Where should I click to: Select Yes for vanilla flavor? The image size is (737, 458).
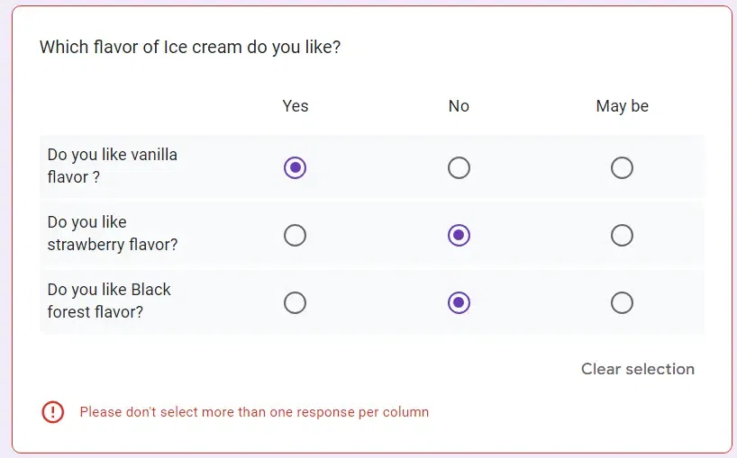(295, 168)
